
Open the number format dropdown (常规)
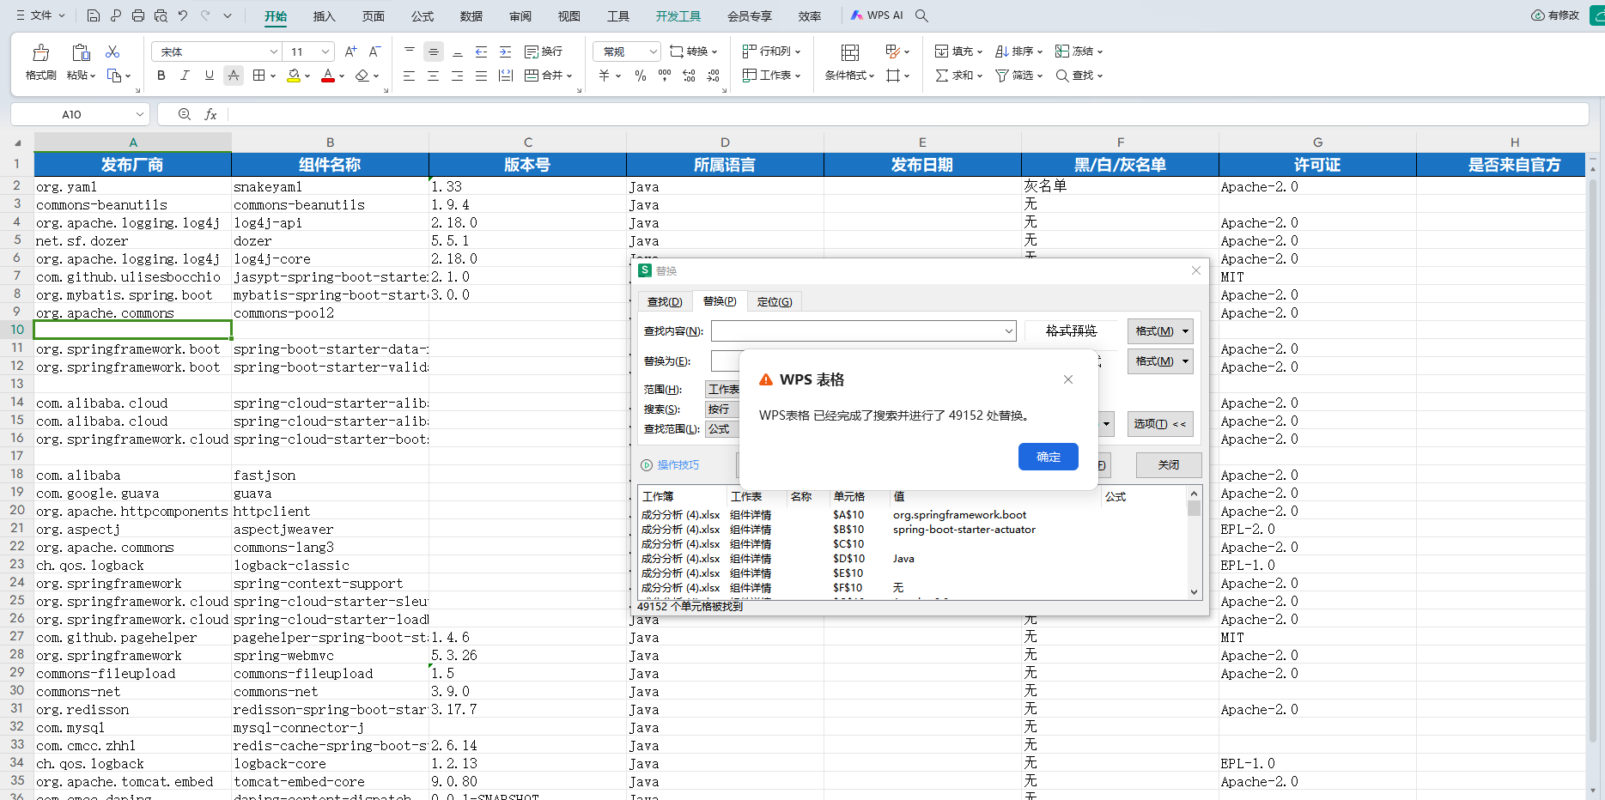[x=653, y=52]
